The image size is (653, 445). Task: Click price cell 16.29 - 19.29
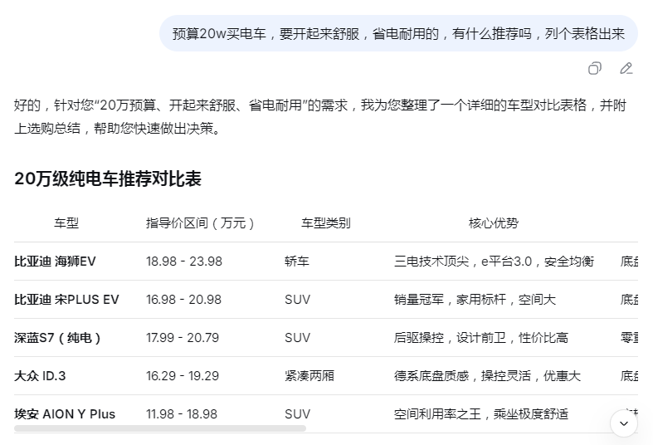click(x=183, y=376)
